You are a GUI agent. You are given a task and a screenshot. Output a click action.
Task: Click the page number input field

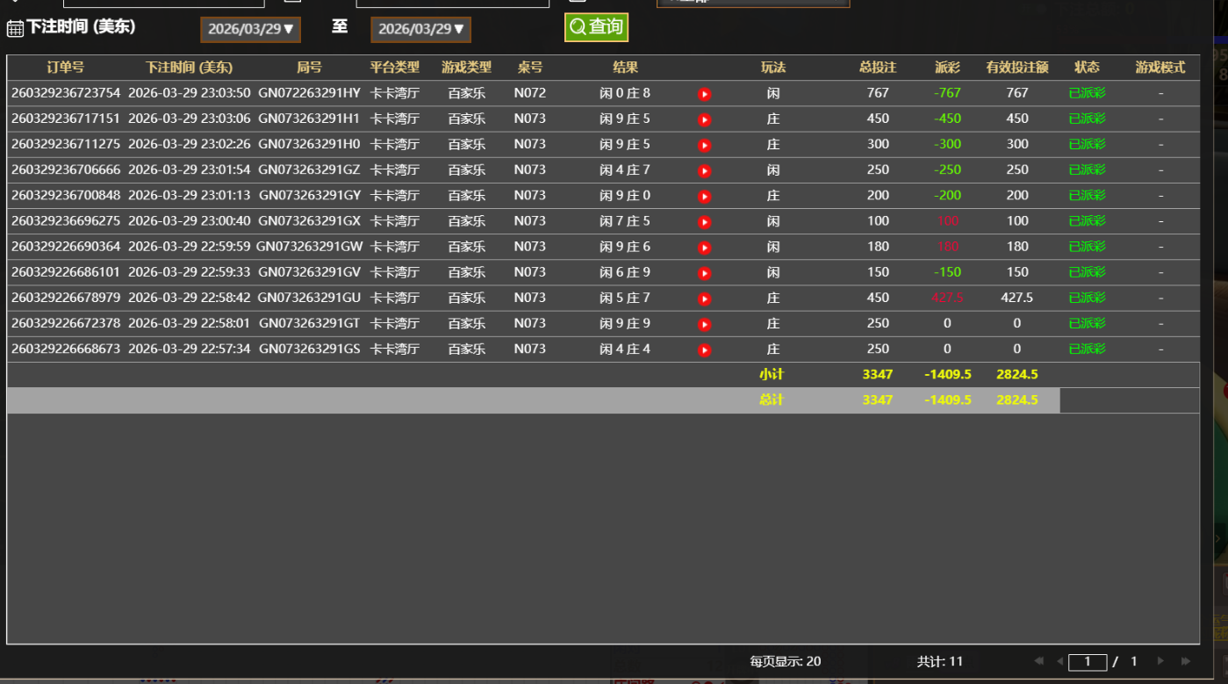[1087, 662]
